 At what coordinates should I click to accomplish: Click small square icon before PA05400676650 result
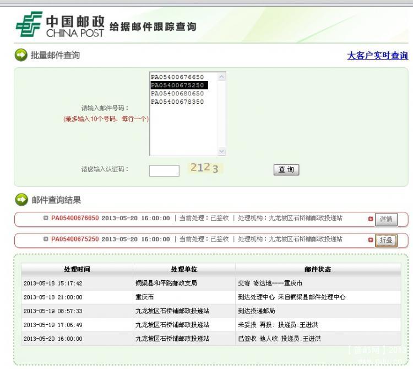tap(46, 218)
